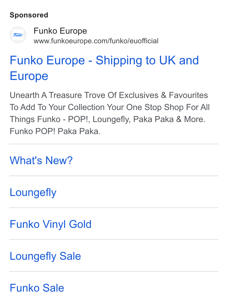Click the Funko POP! Paka Paka. sentence

pos(55,131)
